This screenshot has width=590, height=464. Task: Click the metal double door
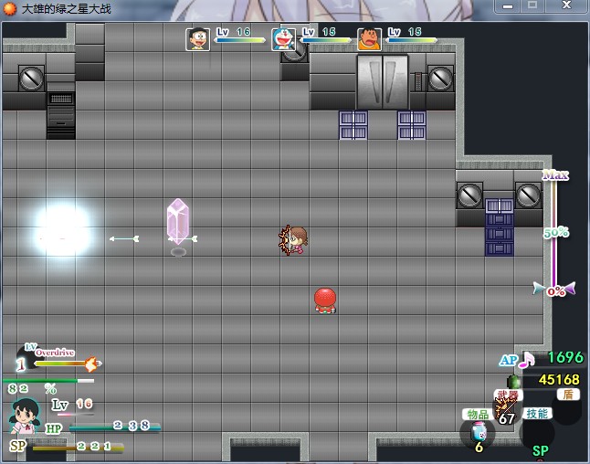pos(383,82)
